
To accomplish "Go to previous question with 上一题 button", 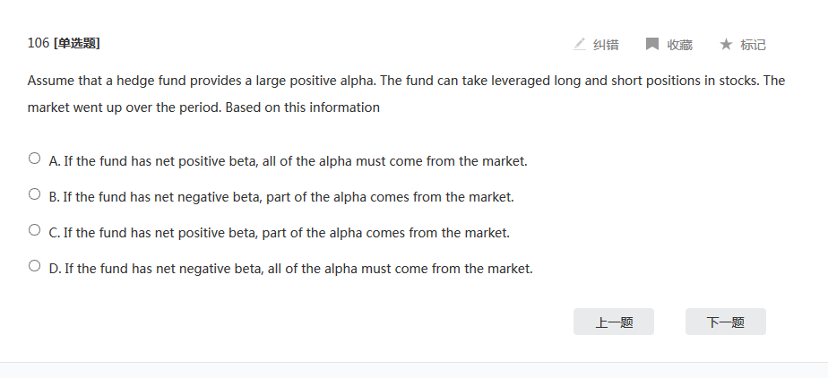I will pos(614,322).
